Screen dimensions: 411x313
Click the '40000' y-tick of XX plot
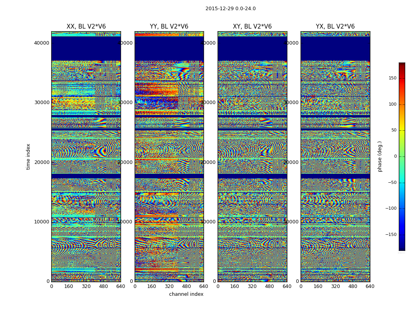(41, 43)
